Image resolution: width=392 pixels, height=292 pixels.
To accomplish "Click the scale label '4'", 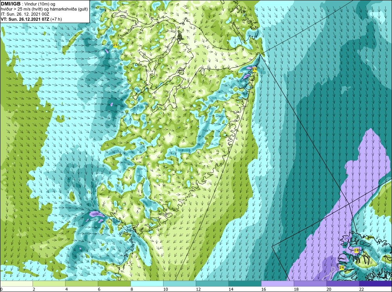I will [x=66, y=289].
